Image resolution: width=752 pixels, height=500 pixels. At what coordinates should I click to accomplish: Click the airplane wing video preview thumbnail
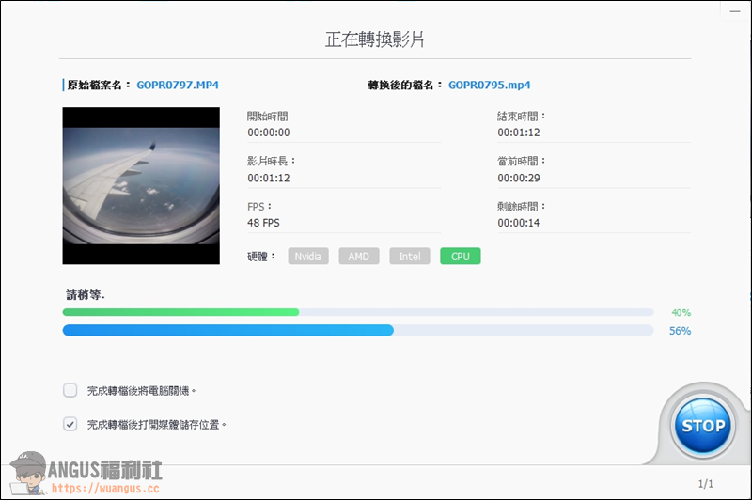pos(141,185)
